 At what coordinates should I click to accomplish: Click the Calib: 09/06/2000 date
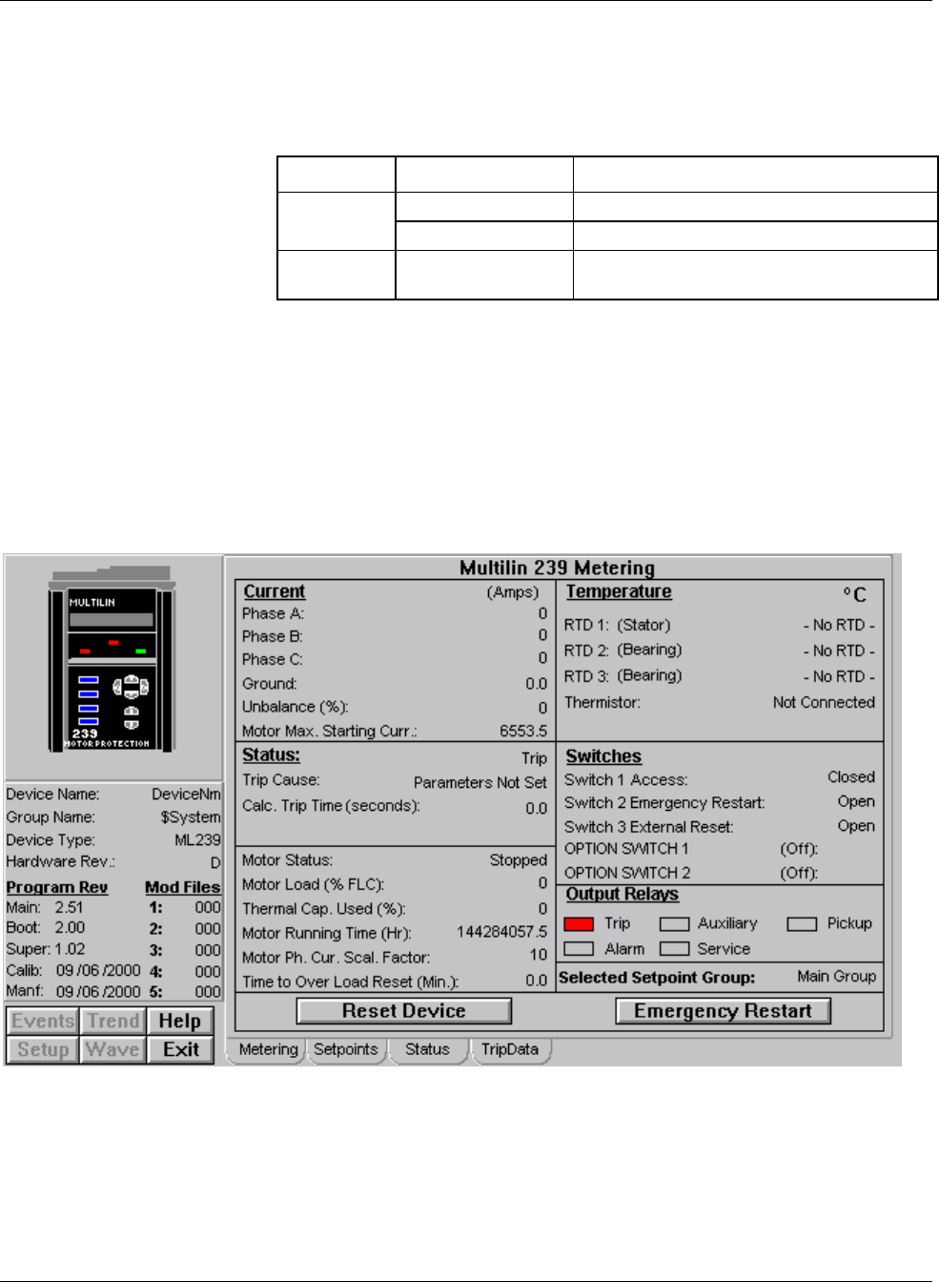[x=73, y=971]
